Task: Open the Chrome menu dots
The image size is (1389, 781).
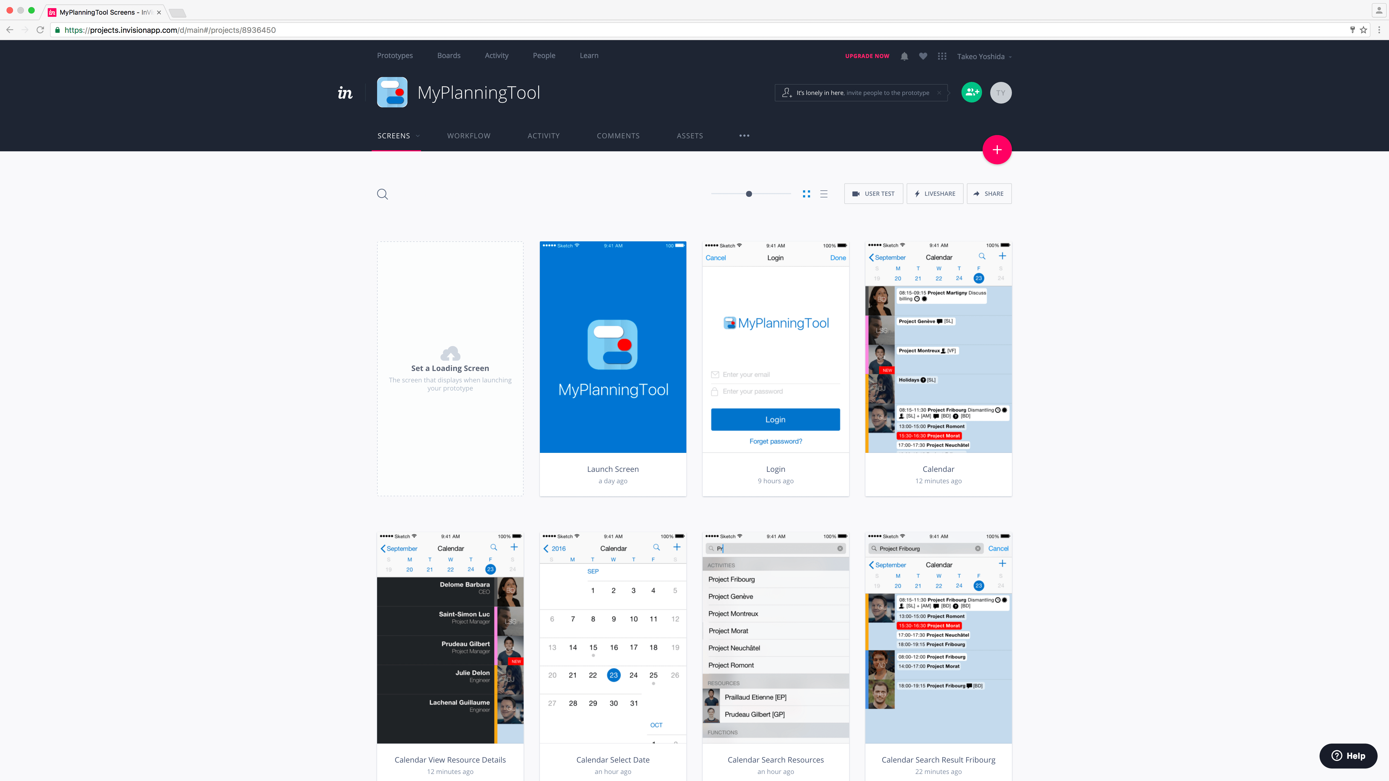Action: click(1379, 30)
